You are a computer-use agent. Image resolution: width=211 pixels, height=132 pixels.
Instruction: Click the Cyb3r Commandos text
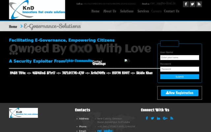click(79, 61)
